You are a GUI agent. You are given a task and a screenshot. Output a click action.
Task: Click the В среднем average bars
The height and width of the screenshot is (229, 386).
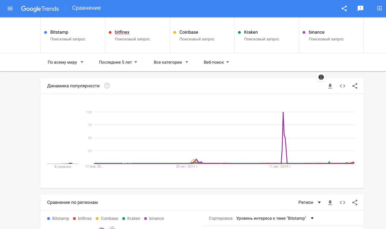point(63,163)
